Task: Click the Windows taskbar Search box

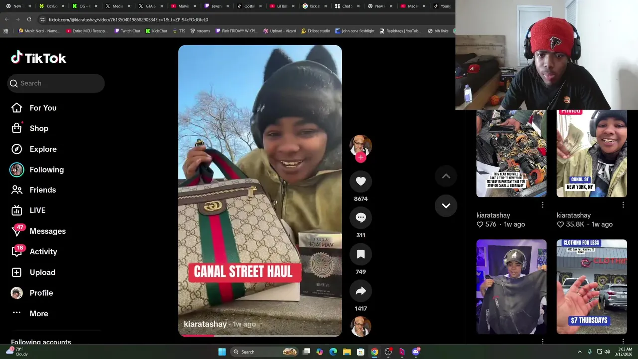Action: (x=265, y=352)
